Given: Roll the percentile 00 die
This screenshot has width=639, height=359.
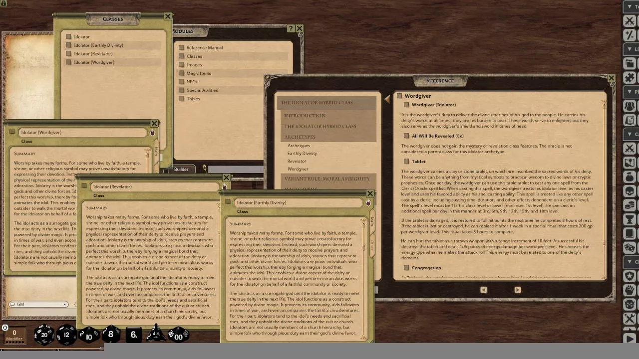Looking at the screenshot, I should [x=178, y=335].
